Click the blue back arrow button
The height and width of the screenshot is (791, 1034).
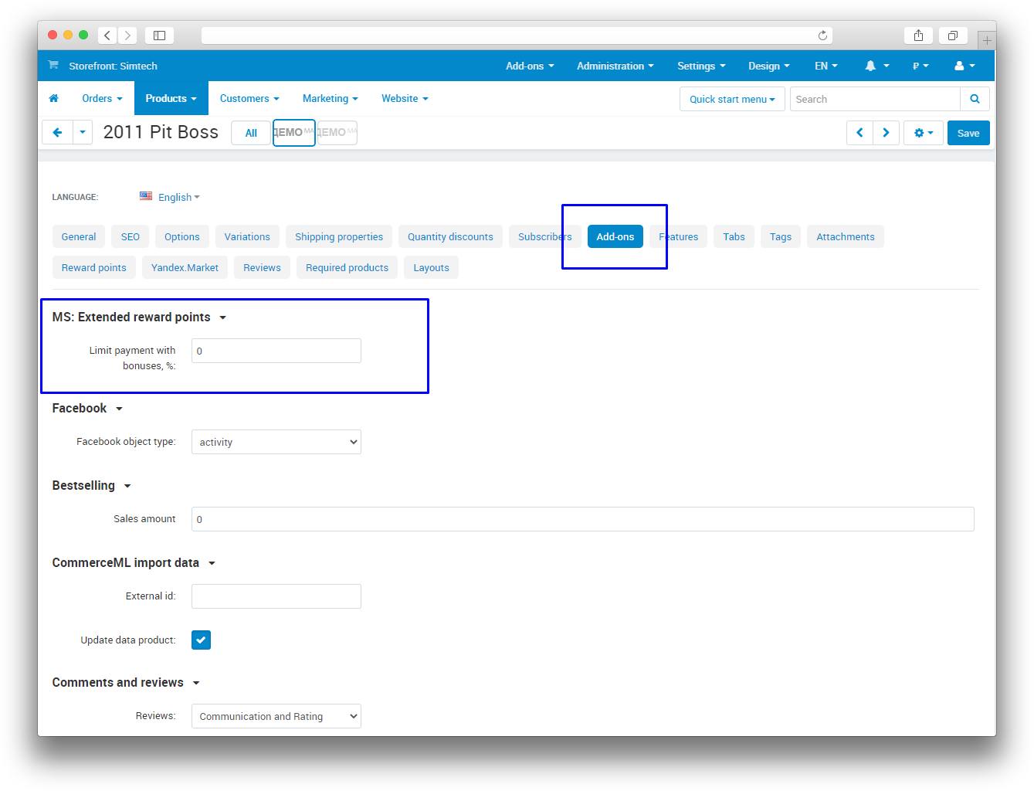tap(57, 133)
